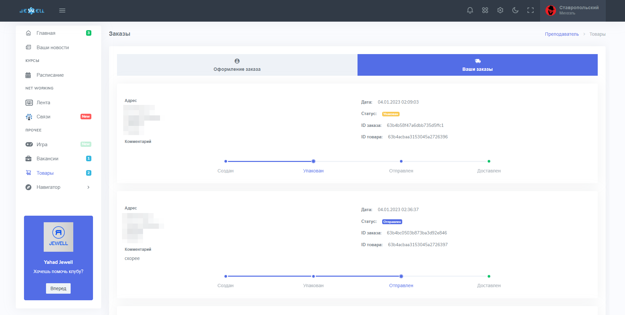Click the Упакован step dot in first order
The height and width of the screenshot is (315, 625).
tap(313, 161)
